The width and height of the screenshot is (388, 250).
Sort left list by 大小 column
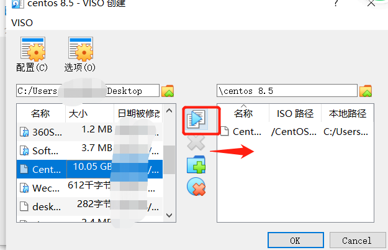(90, 113)
